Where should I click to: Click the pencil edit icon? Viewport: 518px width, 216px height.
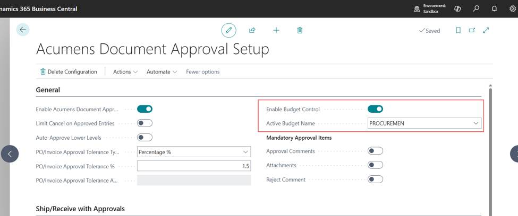pyautogui.click(x=228, y=30)
